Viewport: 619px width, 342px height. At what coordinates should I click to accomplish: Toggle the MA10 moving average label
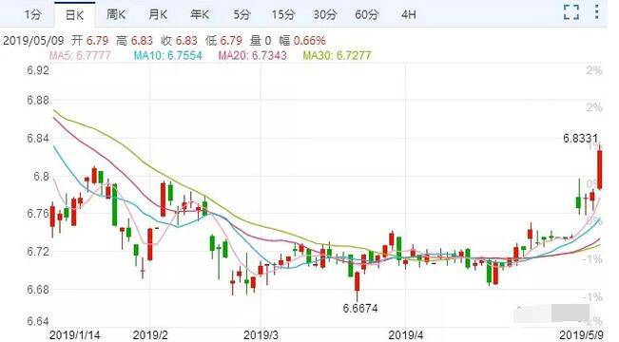pyautogui.click(x=168, y=55)
